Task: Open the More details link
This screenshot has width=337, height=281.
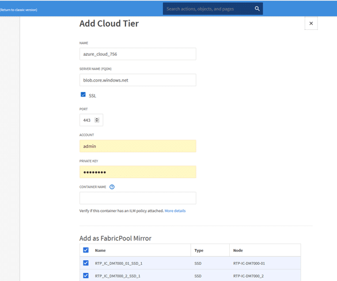Action: coord(175,211)
